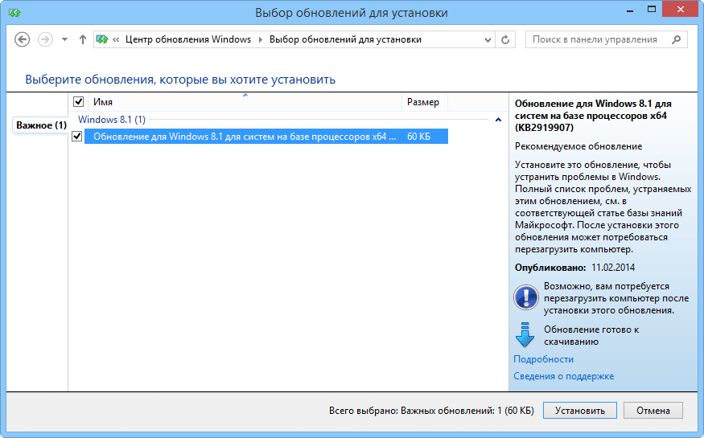Screen dimensions: 704x438
Task: Click the blue exclamation restart warning icon
Action: [x=525, y=297]
